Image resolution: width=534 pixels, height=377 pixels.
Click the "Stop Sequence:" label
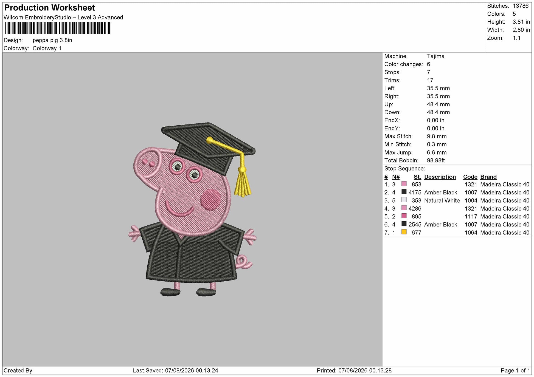[404, 169]
